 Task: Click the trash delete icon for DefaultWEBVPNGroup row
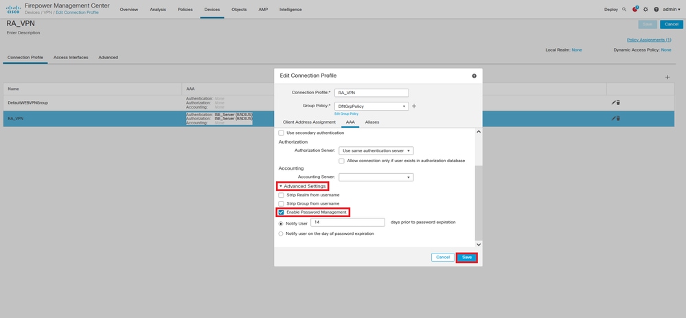618,102
